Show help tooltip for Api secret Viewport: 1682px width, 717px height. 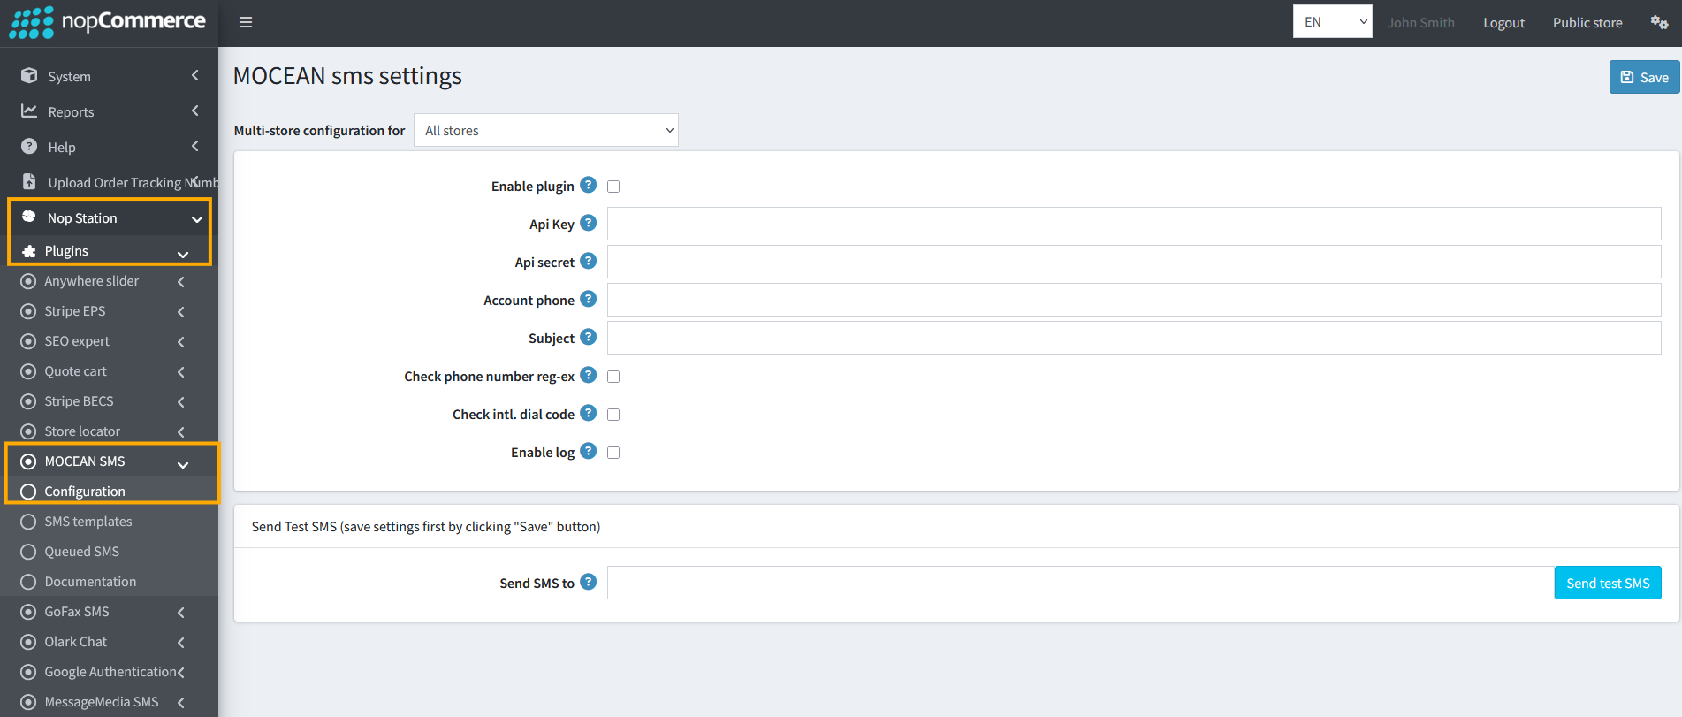[x=589, y=261]
